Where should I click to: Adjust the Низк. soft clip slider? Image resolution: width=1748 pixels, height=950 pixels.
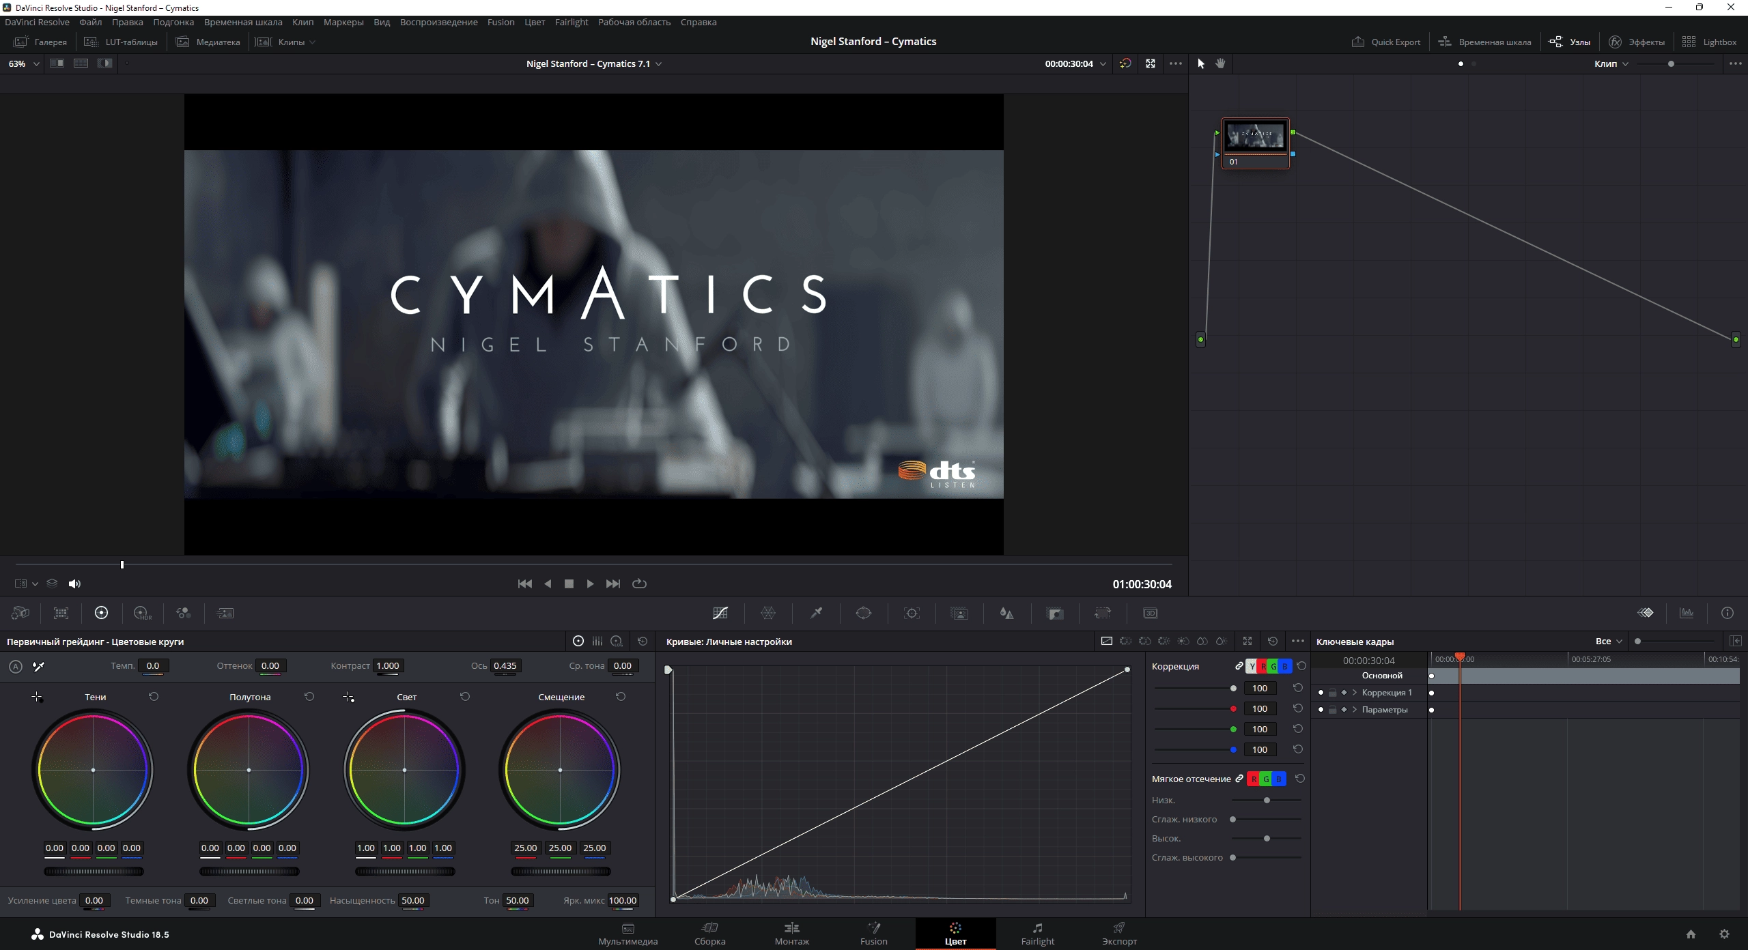click(x=1267, y=800)
